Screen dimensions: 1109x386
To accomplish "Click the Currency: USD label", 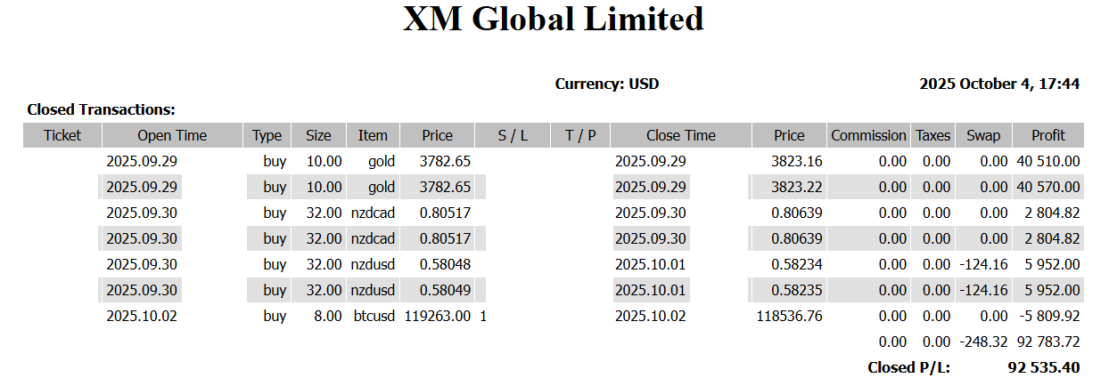I will 607,84.
